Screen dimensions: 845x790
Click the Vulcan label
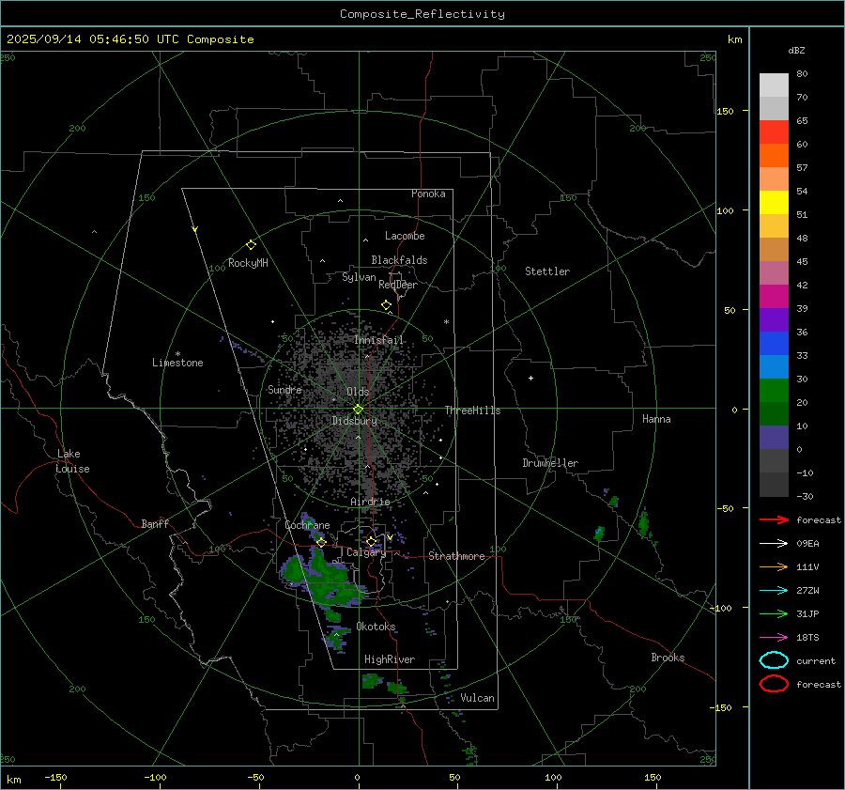coord(477,698)
